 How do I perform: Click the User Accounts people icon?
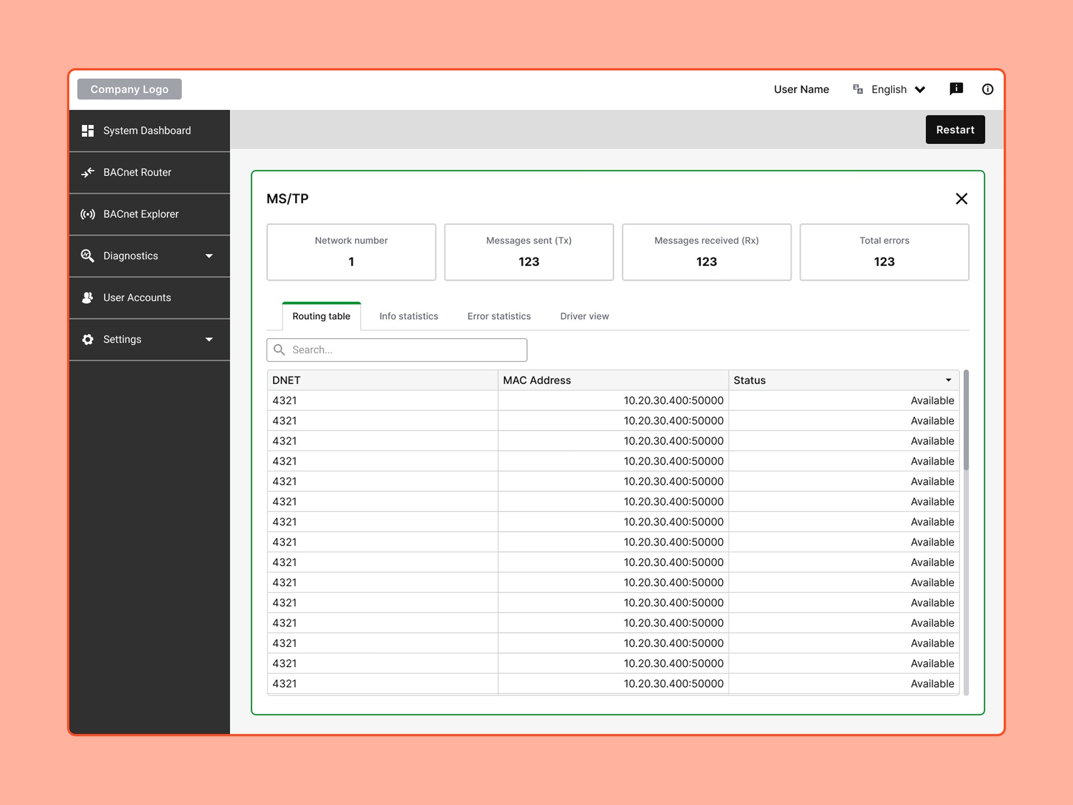click(88, 297)
